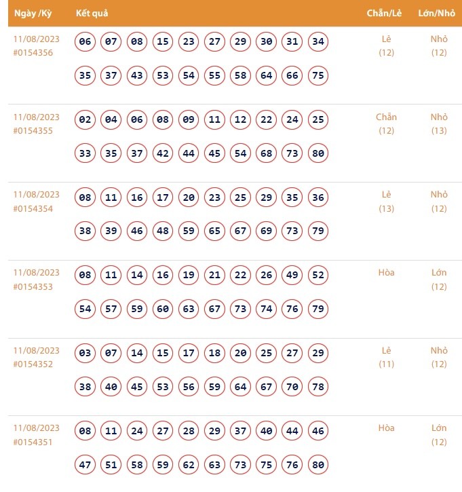Click ball 06 in draw #0154356
Viewport: 462px width, 492px height.
pos(85,42)
